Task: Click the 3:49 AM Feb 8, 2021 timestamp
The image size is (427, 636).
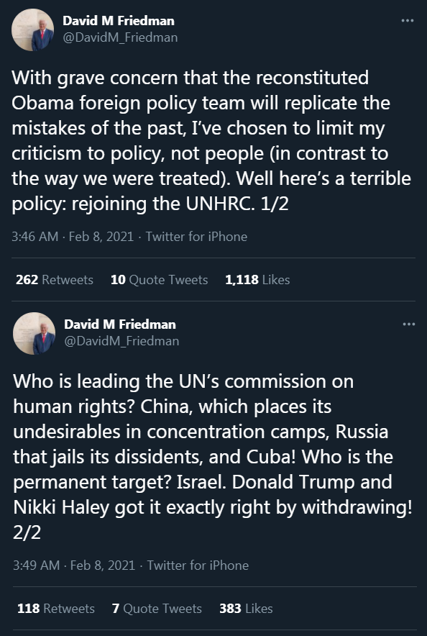Action: 74,565
